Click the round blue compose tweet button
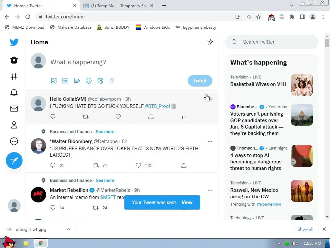 (x=14, y=160)
